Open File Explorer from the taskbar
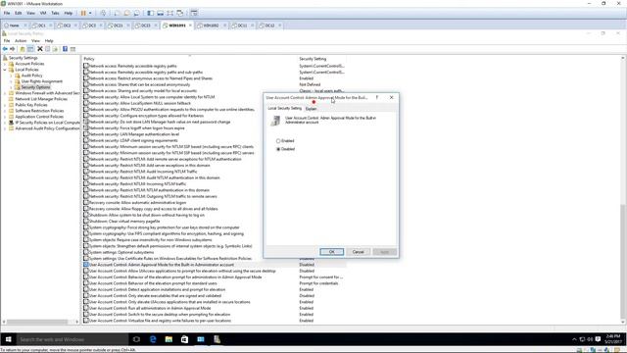The height and width of the screenshot is (353, 627). coord(169,339)
